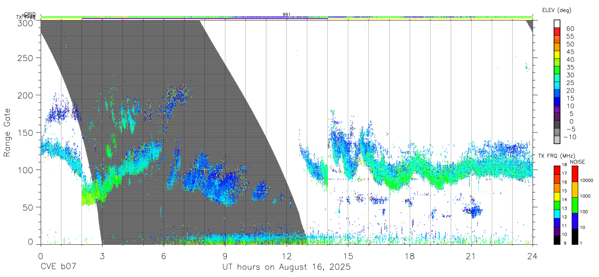Pick the blue NOISE swatch between 100 and 10
The height and width of the screenshot is (277, 599).
[x=574, y=220]
